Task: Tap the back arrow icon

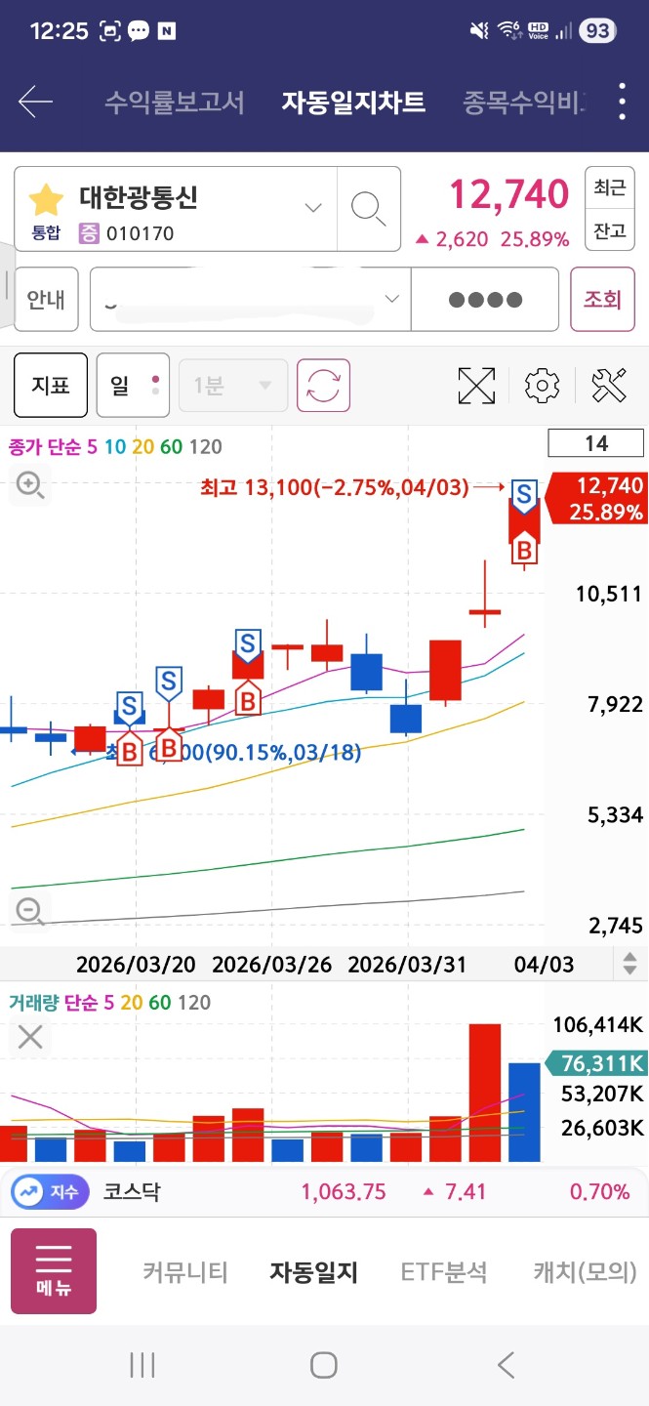Action: tap(35, 102)
